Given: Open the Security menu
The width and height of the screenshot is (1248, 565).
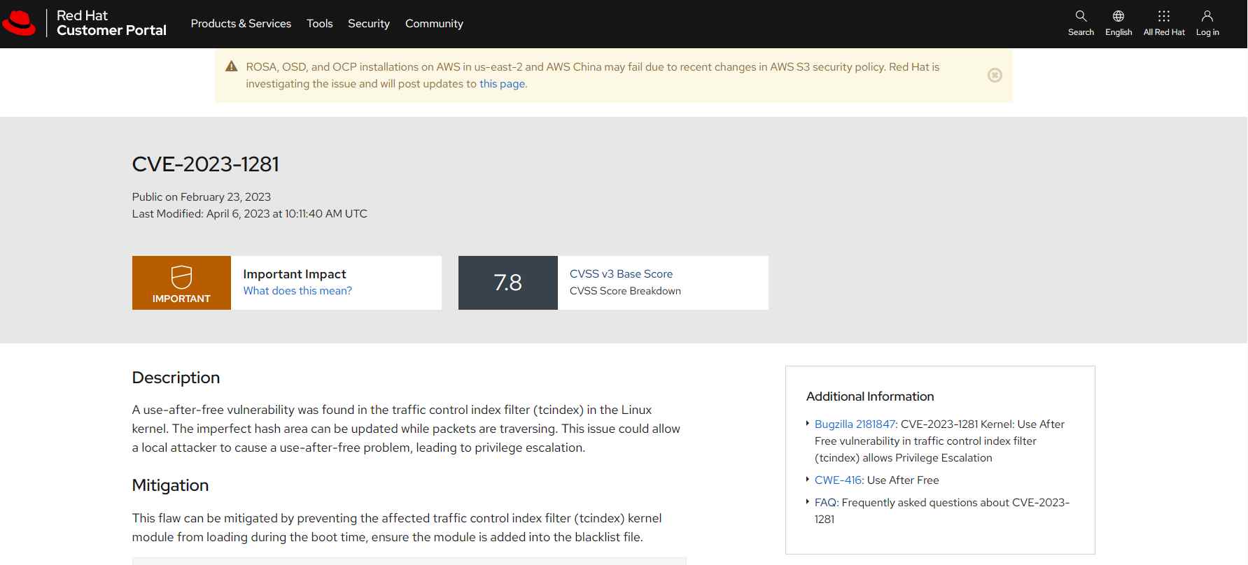Looking at the screenshot, I should tap(369, 24).
